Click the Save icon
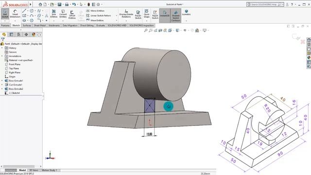Viewport: 311px width, 175px height. click(x=59, y=4)
